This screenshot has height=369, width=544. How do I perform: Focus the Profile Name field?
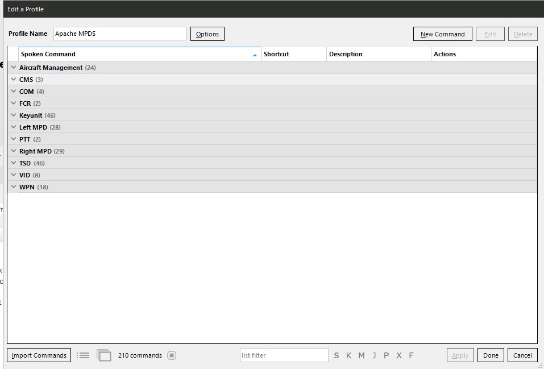120,34
